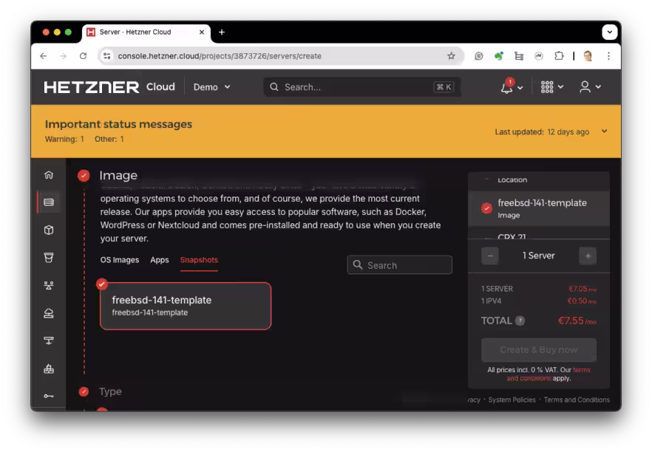Open the Apps tab
Image resolution: width=652 pixels, height=452 pixels.
(x=159, y=260)
